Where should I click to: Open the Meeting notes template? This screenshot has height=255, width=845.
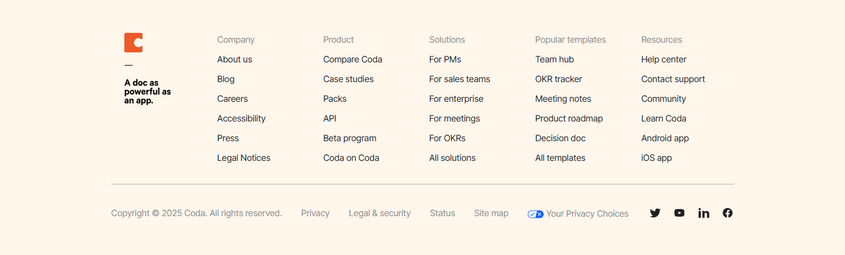563,98
